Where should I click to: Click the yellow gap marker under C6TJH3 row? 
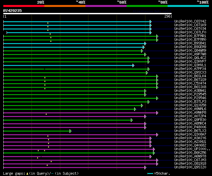click(x=51, y=161)
